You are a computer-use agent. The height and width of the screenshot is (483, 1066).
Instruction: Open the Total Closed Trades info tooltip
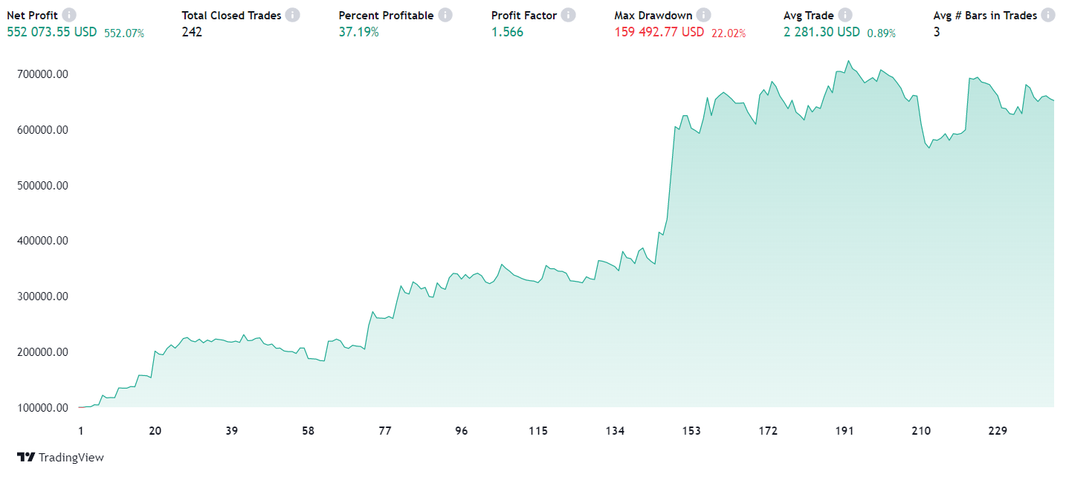[x=293, y=15]
